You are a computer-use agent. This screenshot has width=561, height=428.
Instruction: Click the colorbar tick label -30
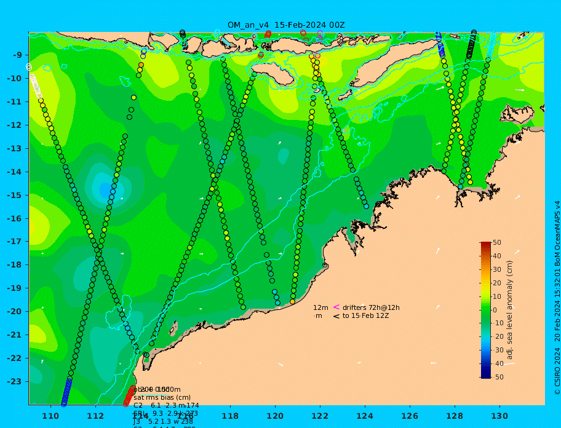498,350
